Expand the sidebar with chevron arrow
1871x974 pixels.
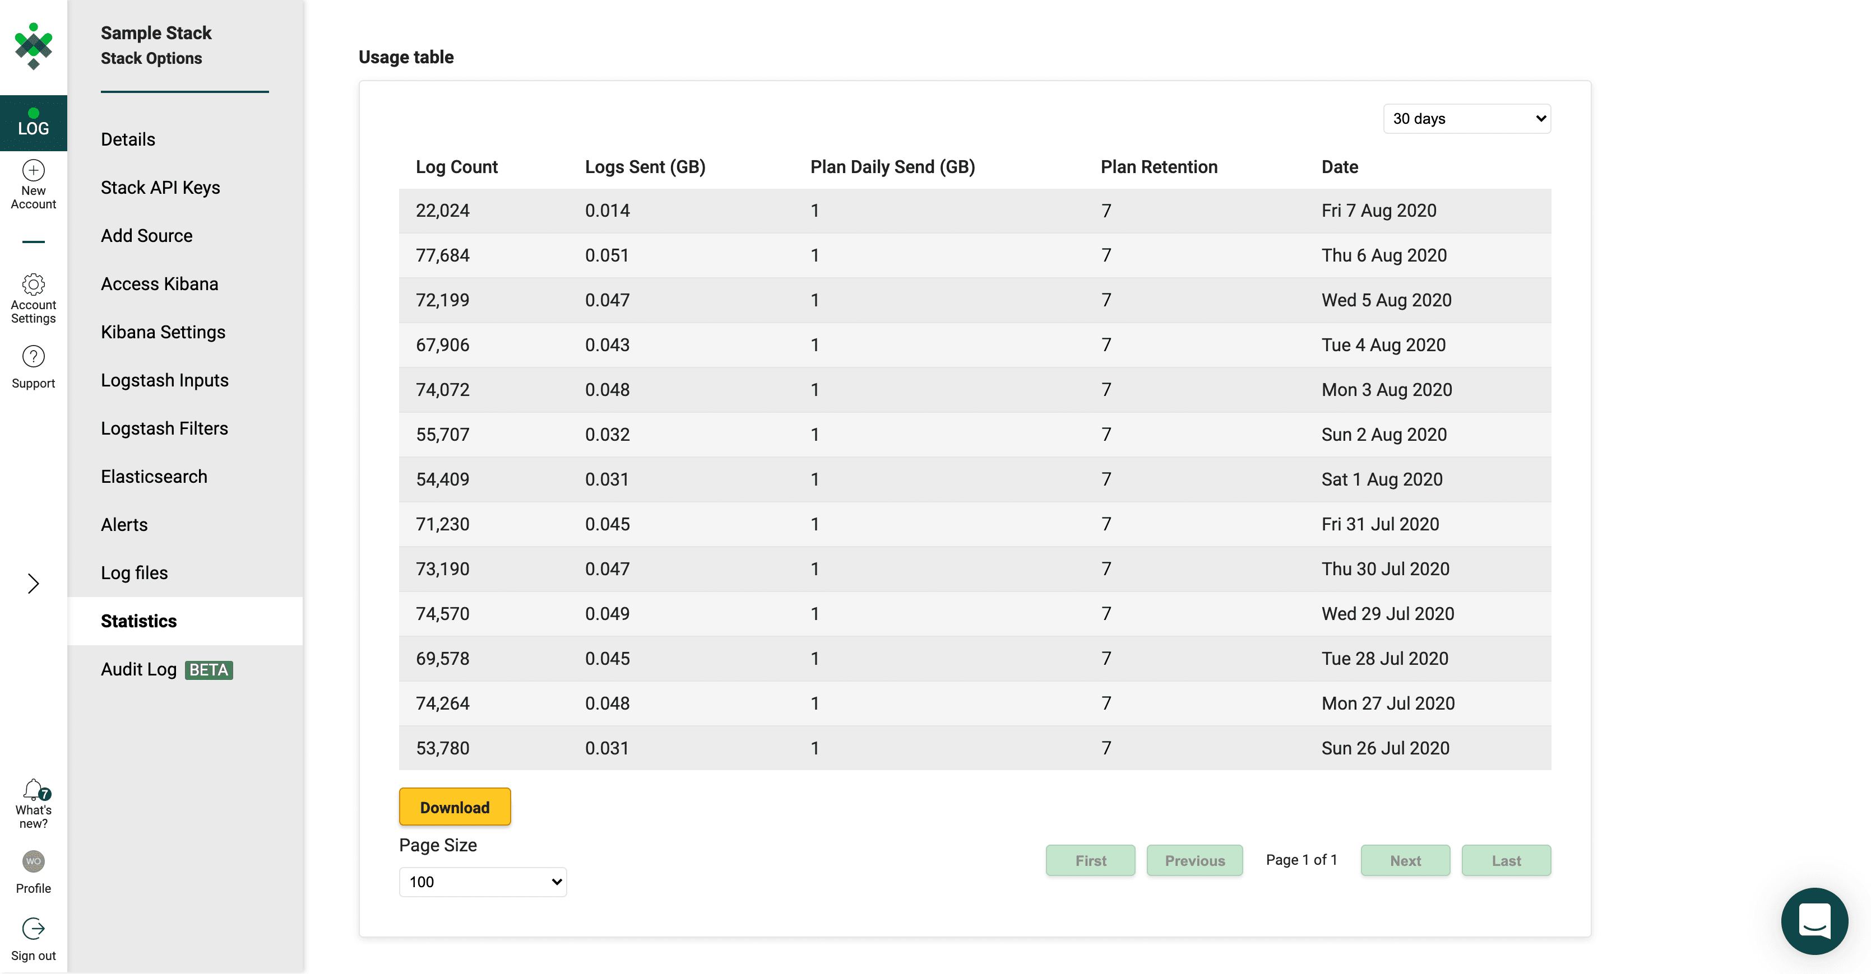(34, 584)
